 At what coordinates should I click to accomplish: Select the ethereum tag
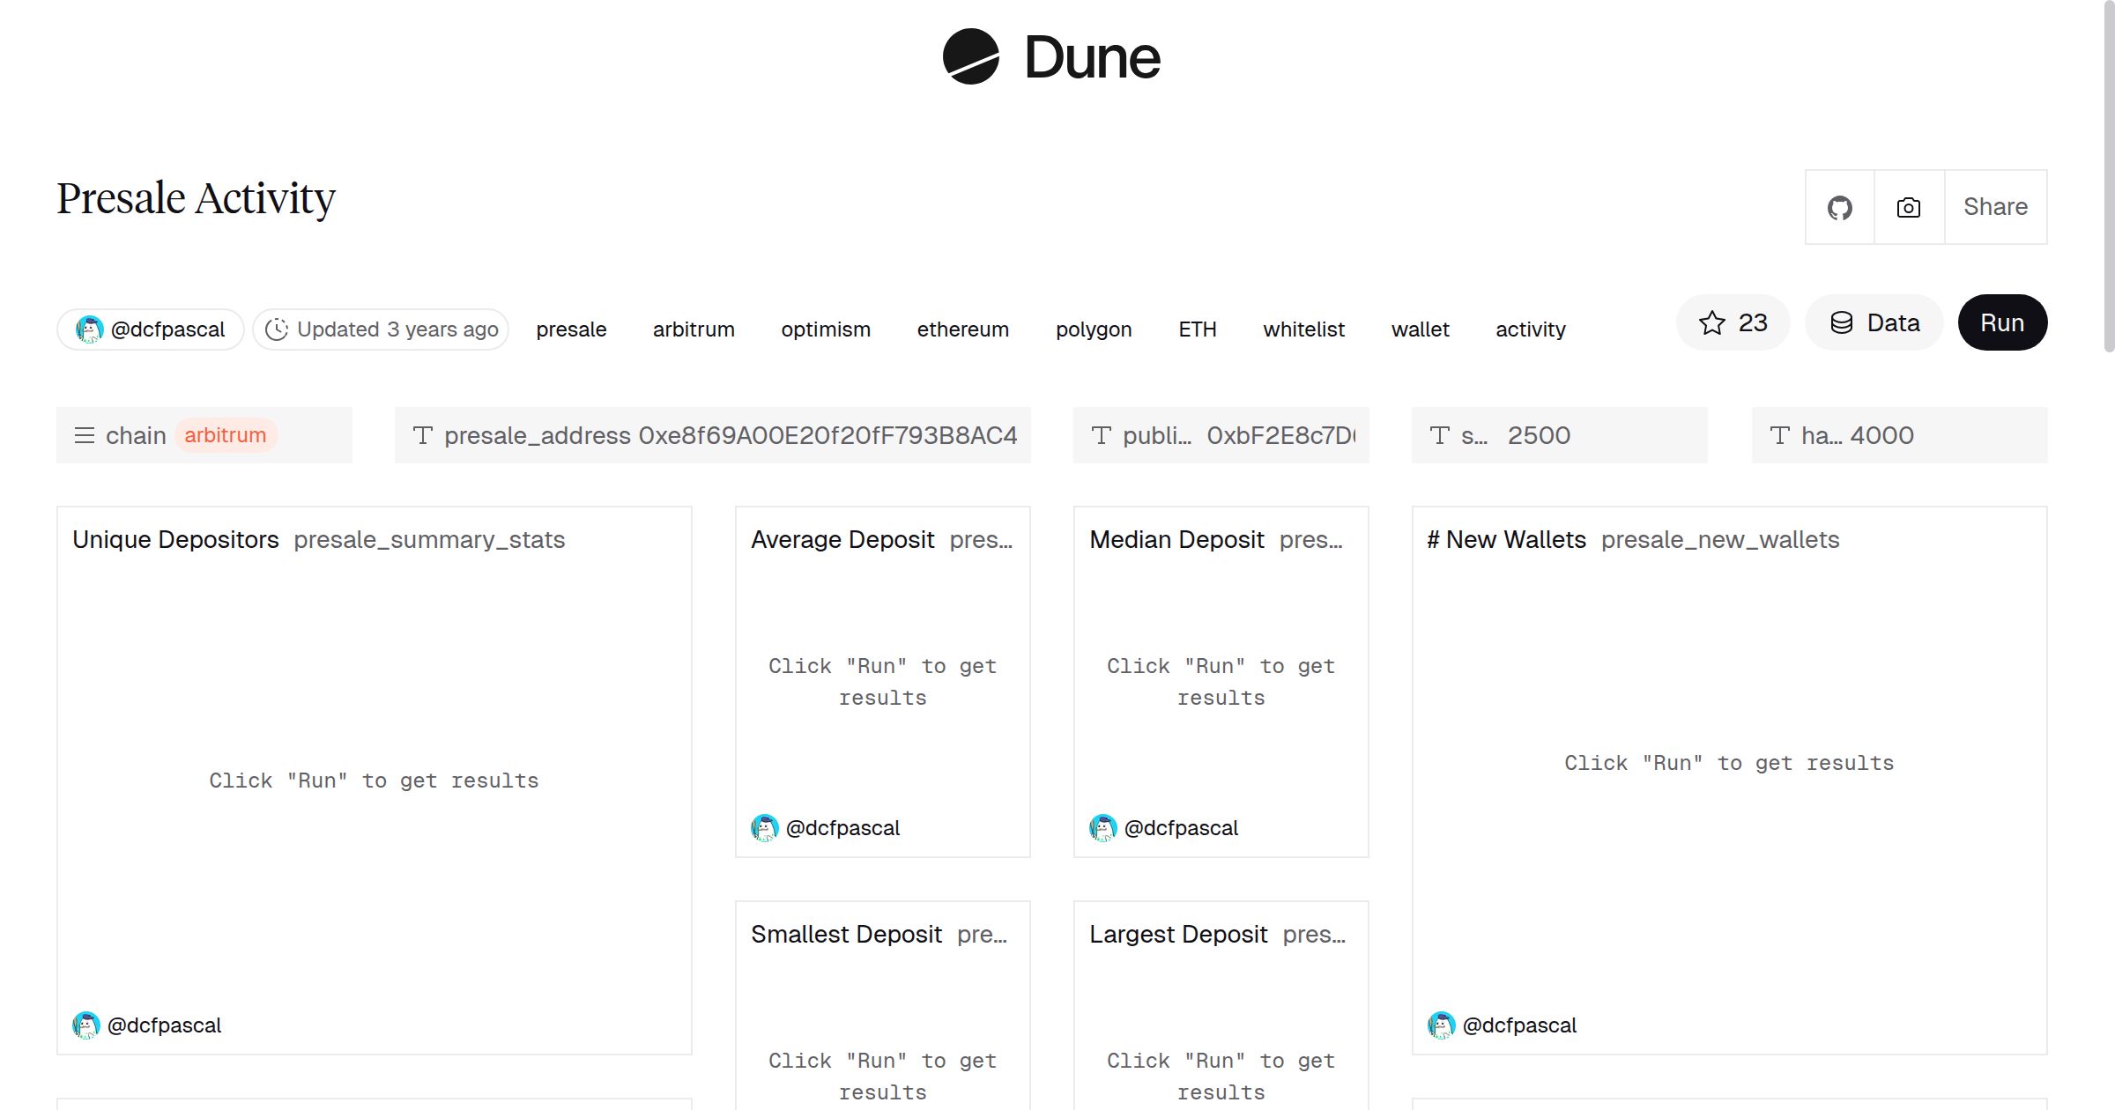(x=962, y=329)
